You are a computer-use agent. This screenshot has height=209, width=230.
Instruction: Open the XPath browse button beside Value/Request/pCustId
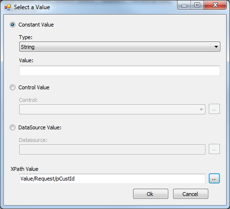point(214,178)
